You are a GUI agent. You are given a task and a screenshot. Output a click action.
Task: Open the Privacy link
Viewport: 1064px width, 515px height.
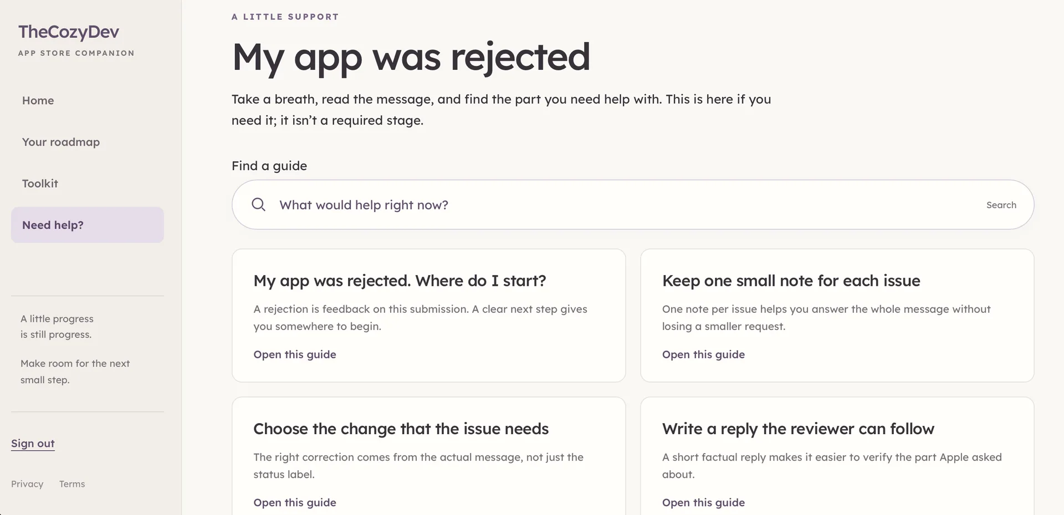[x=27, y=484]
